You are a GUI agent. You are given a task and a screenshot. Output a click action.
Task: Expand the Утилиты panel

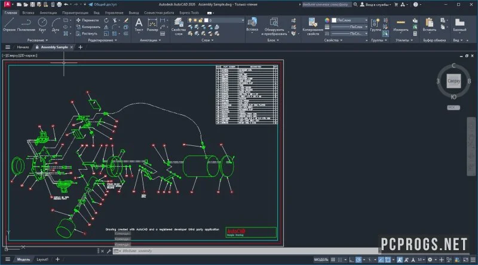(404, 40)
